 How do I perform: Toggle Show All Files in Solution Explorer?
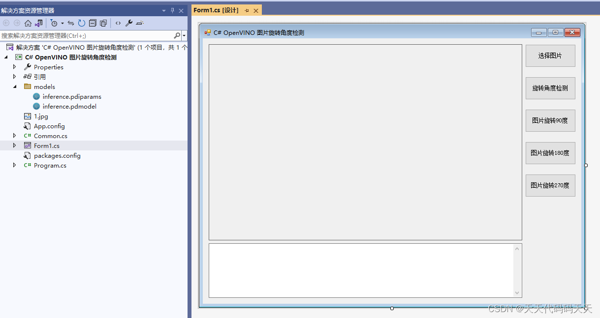(104, 23)
